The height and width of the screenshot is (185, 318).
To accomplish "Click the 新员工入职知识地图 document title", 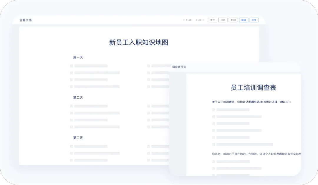I will [138, 42].
